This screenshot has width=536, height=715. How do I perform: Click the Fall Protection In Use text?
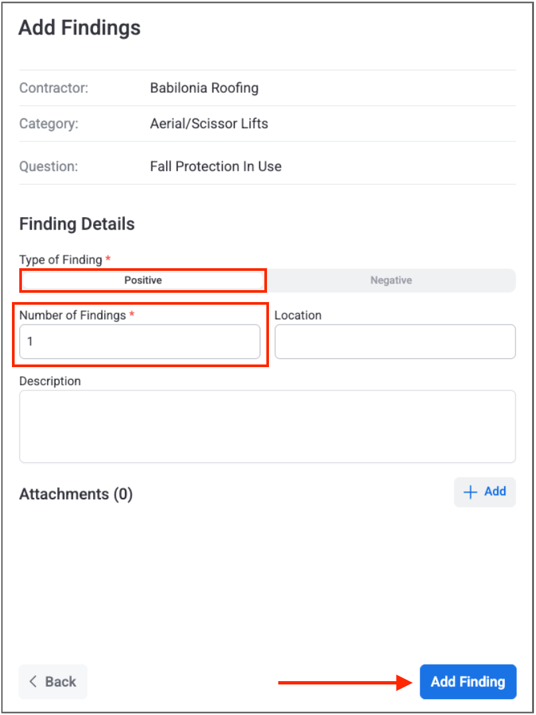coord(215,166)
